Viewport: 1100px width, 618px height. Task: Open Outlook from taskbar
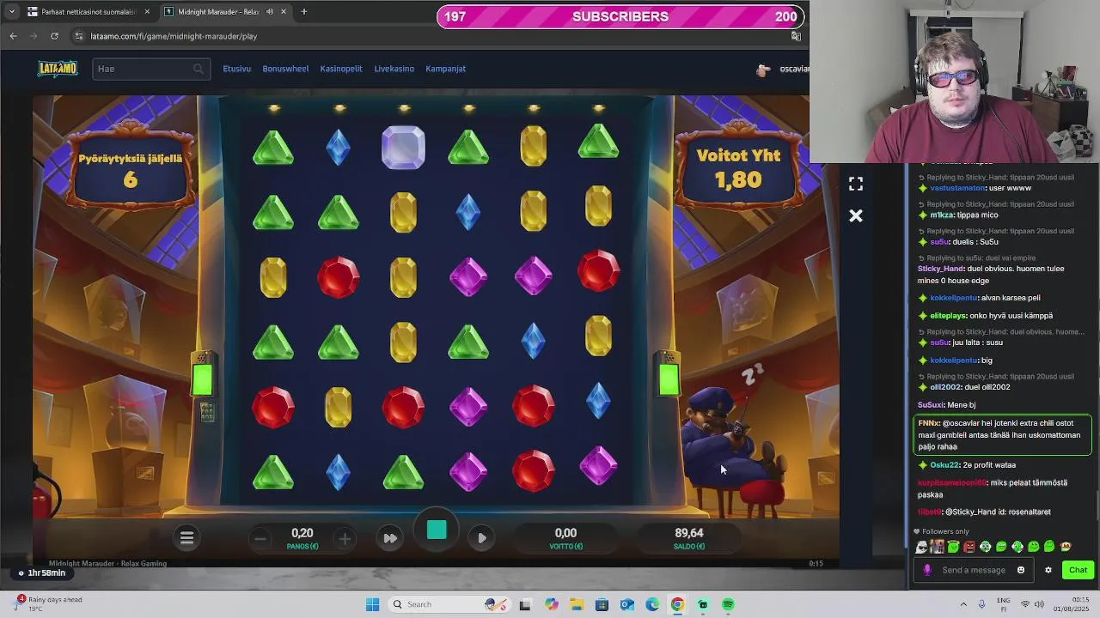click(627, 604)
